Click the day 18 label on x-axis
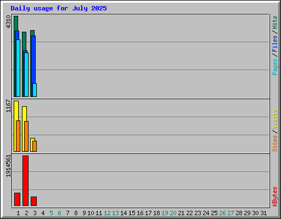281x219 pixels. click(156, 213)
